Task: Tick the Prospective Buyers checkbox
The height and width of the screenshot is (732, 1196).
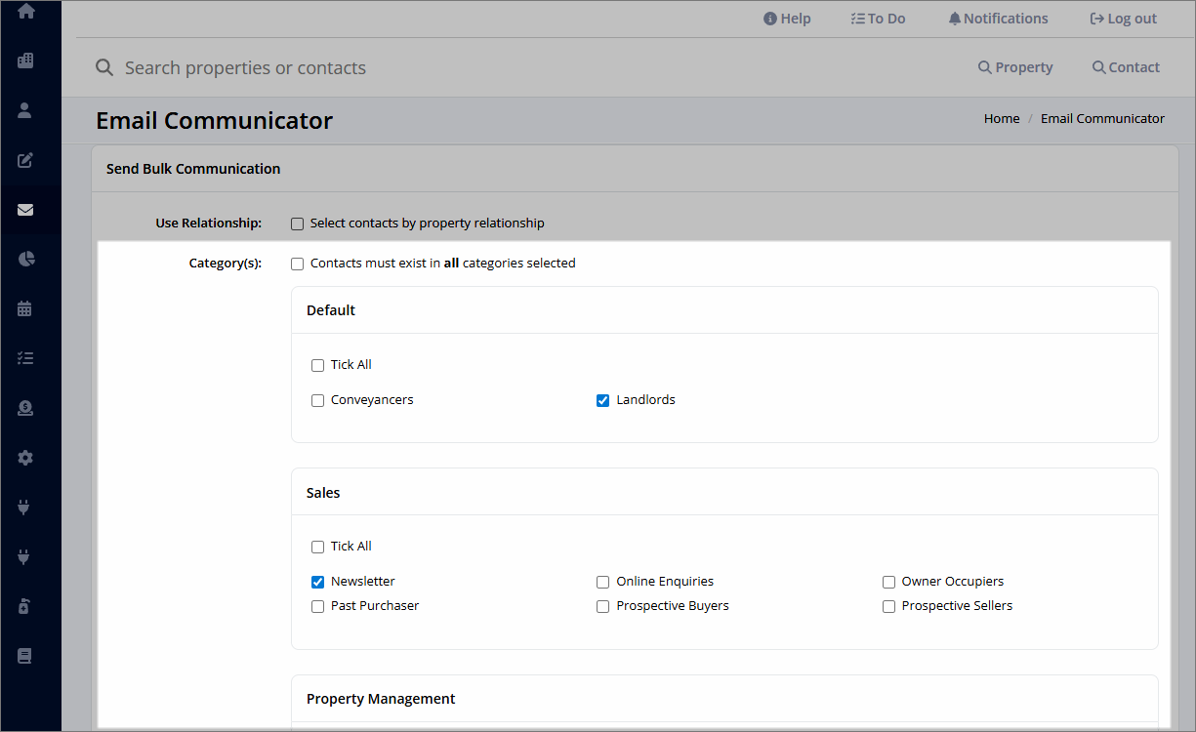Action: point(602,606)
